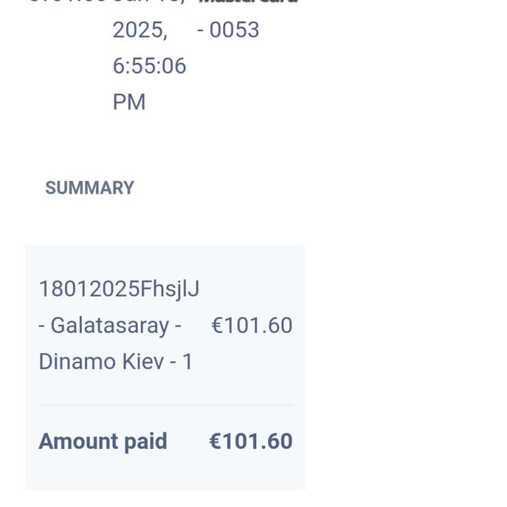Click the euro sign in the item price

[217, 325]
